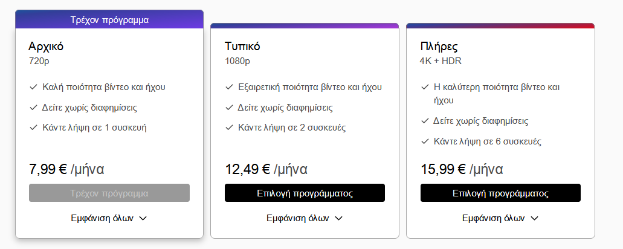Click the Τυπικό plan title
This screenshot has height=249, width=623.
tap(243, 47)
